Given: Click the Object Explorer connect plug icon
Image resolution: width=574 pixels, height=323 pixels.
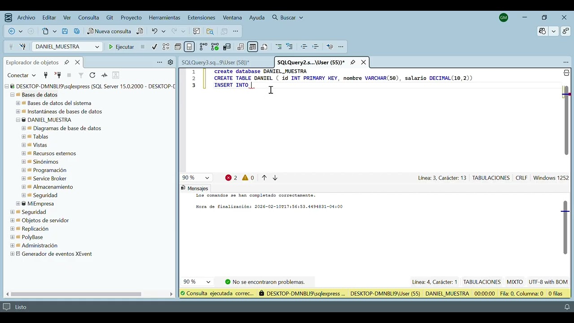Looking at the screenshot, I should pos(45,75).
